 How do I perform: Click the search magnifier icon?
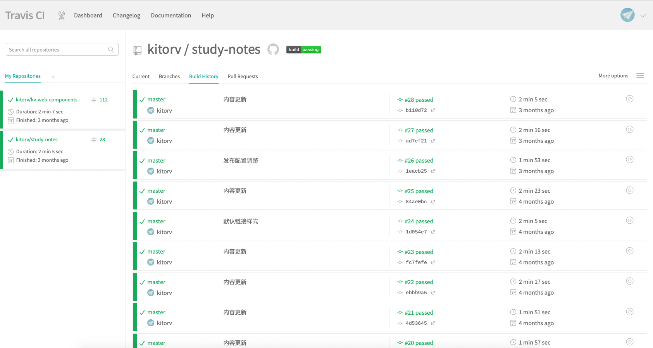pos(111,50)
